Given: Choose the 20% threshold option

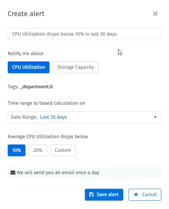Looking at the screenshot, I should click(x=38, y=150).
